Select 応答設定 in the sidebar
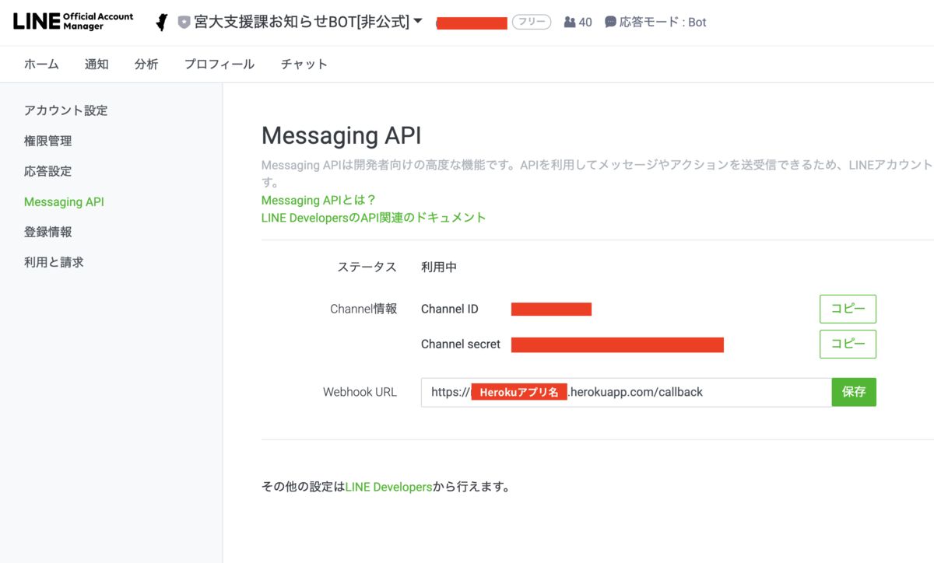Image resolution: width=934 pixels, height=563 pixels. 48,171
